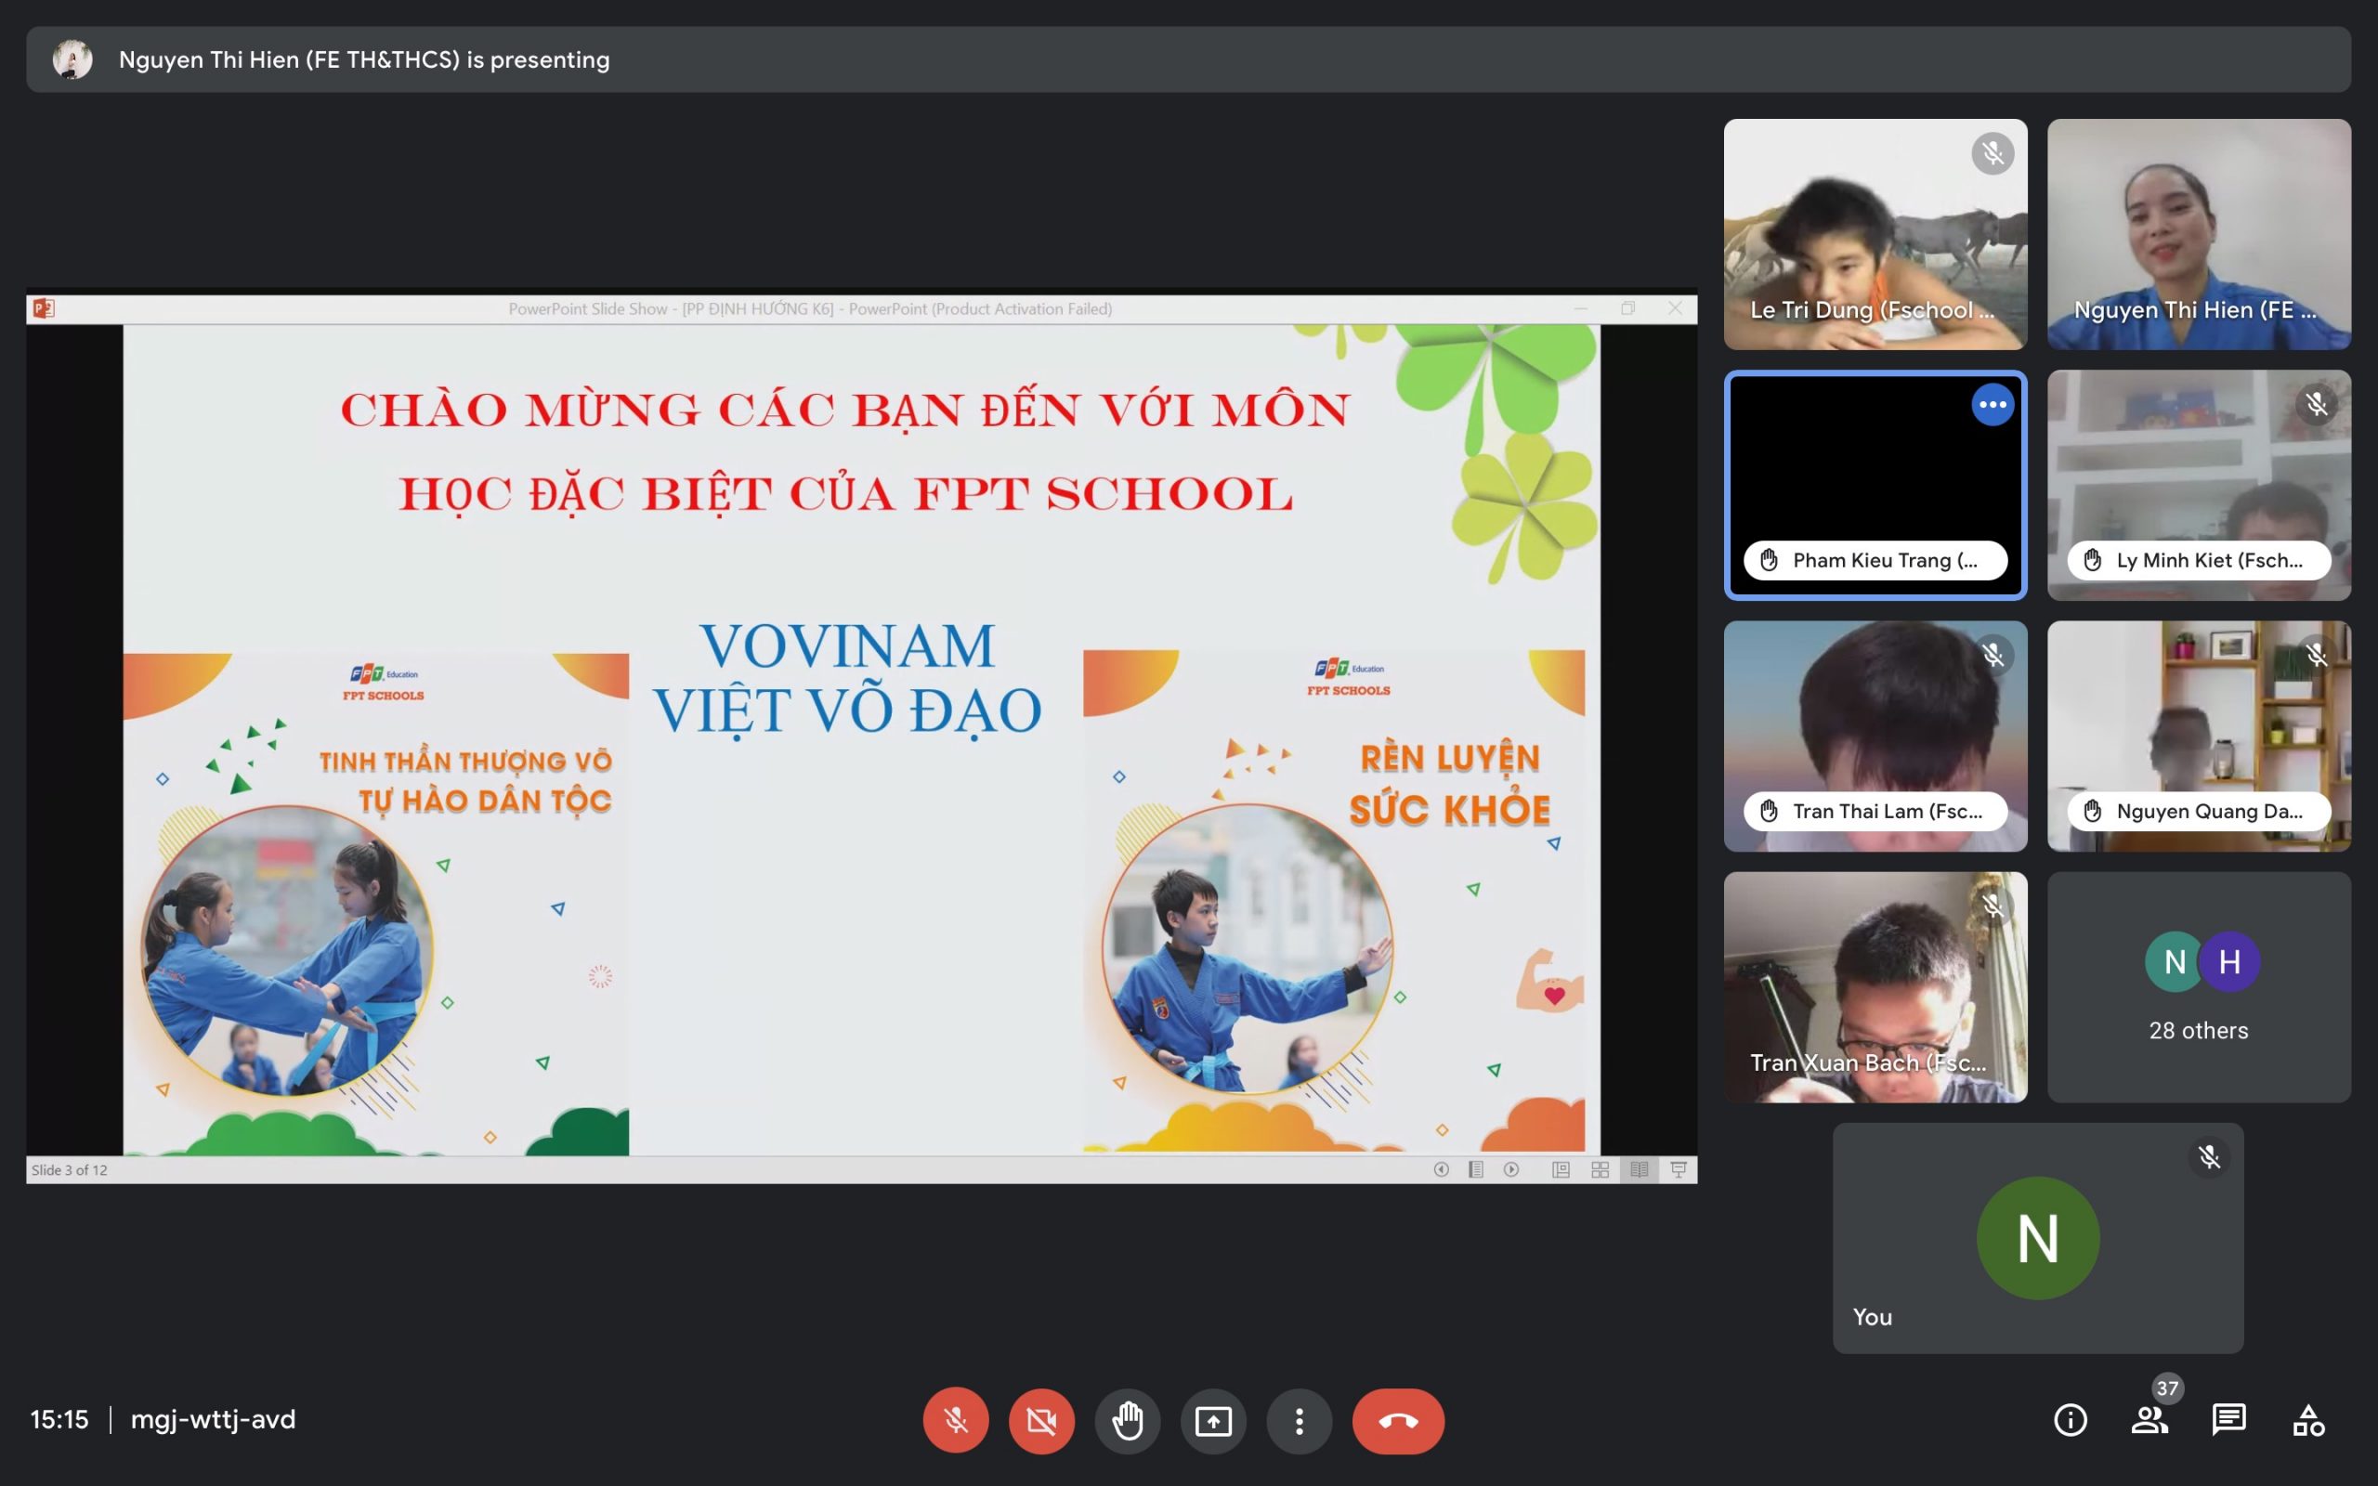Click Nguyen Quang Da's muted mic icon

click(2316, 655)
